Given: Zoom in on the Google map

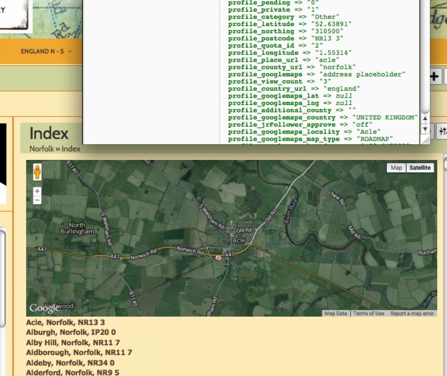Looking at the screenshot, I should 37,191.
